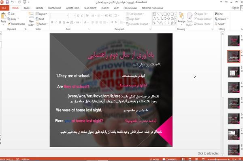Open Quick Styles gallery
This screenshot has height=161, width=243.
coord(190,19)
